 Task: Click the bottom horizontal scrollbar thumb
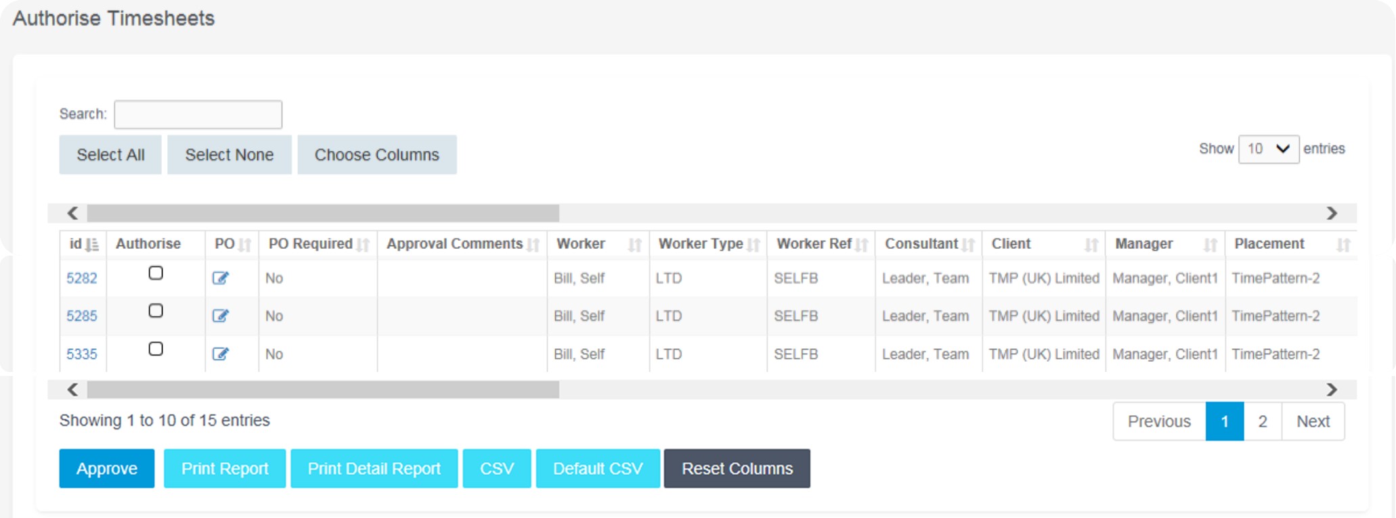click(323, 390)
